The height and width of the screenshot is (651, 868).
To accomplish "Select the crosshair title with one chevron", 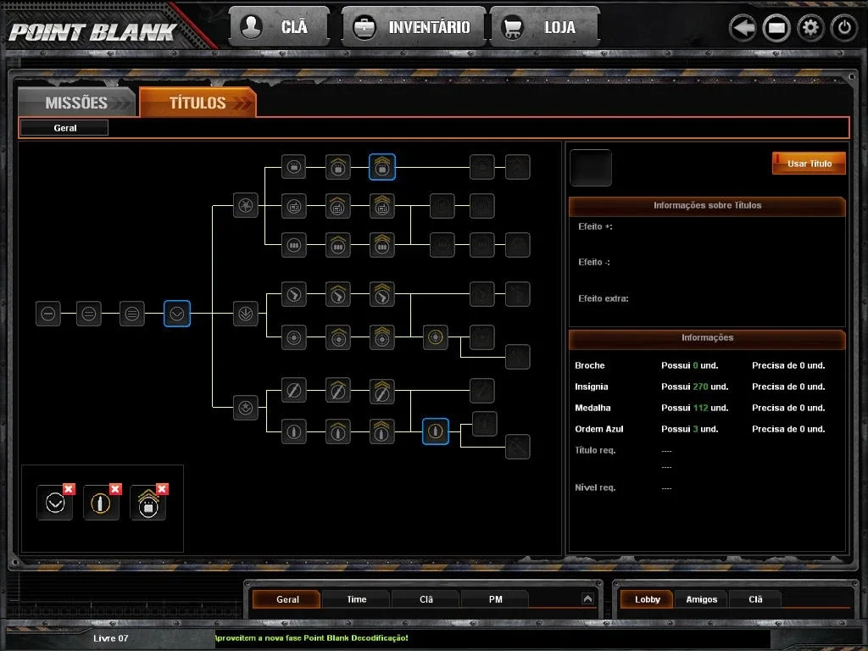I will click(338, 337).
